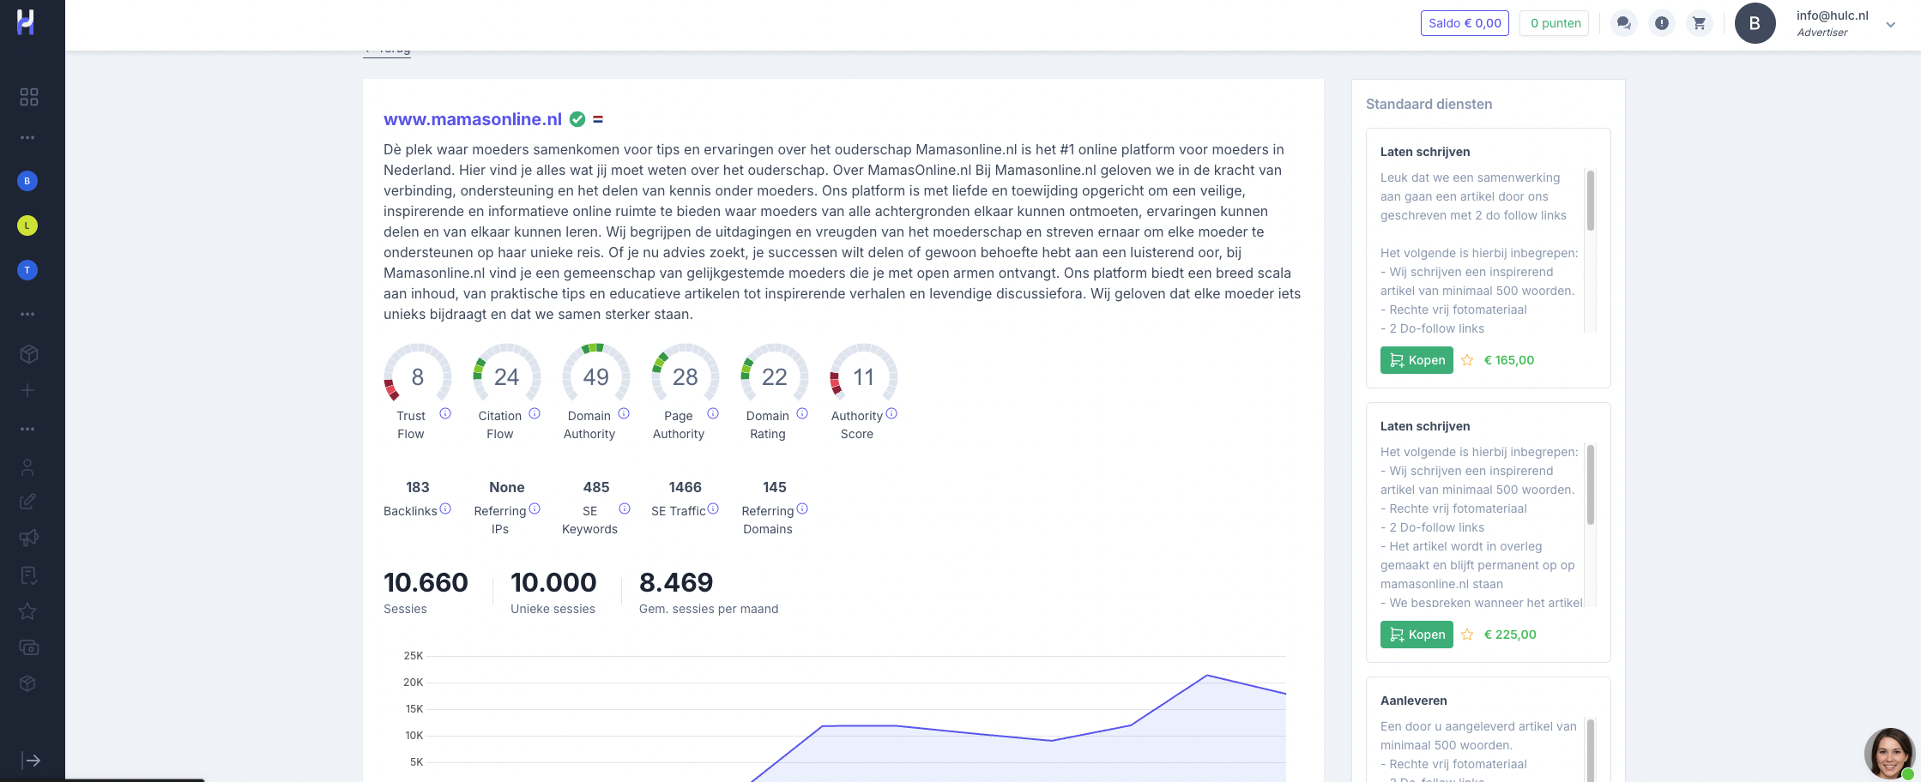Click the SE Traffic info icon

(713, 508)
